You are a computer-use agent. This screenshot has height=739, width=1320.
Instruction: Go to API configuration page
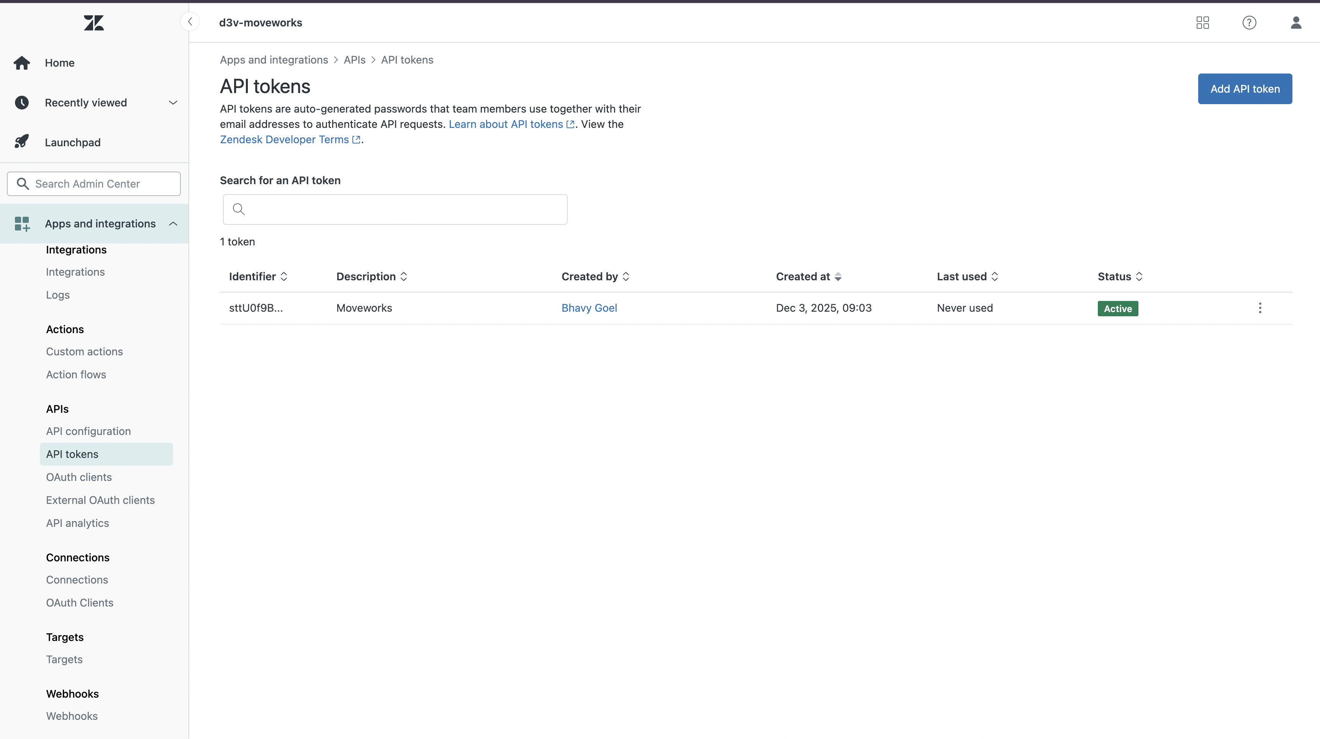tap(88, 431)
